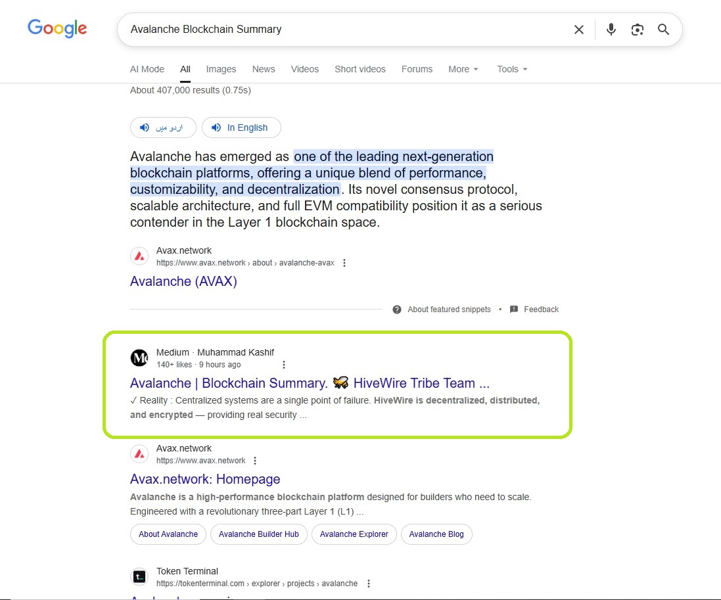721x600 pixels.
Task: Click the tokenterminal.com URL breadcrumb
Action: 256,584
